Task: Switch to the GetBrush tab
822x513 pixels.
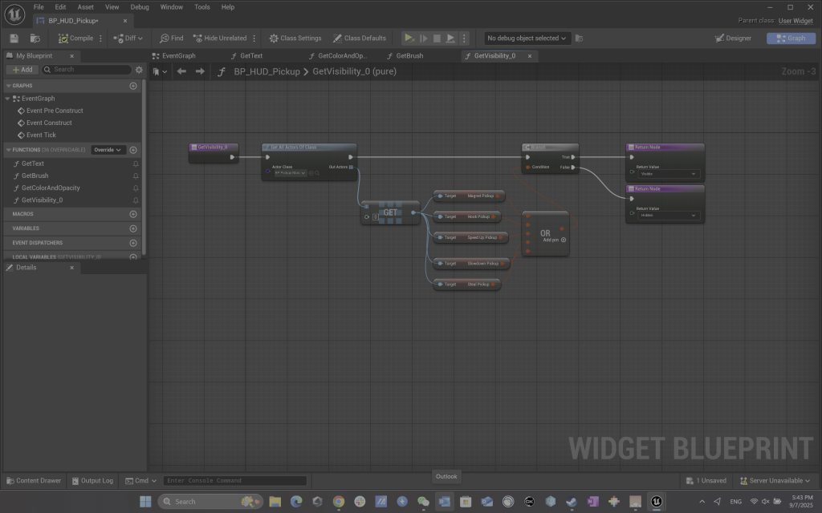Action: click(x=409, y=56)
